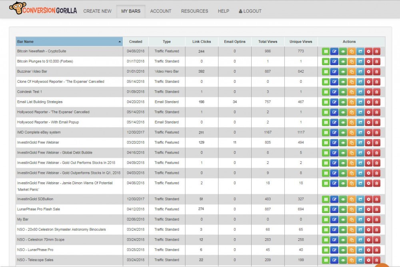Open the Account menu

(161, 11)
